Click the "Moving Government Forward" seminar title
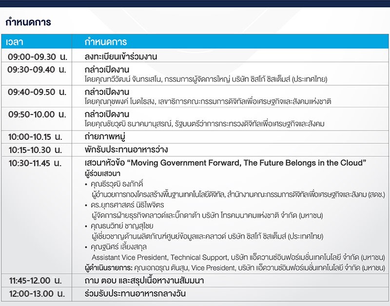The image size is (390, 306). [225, 163]
